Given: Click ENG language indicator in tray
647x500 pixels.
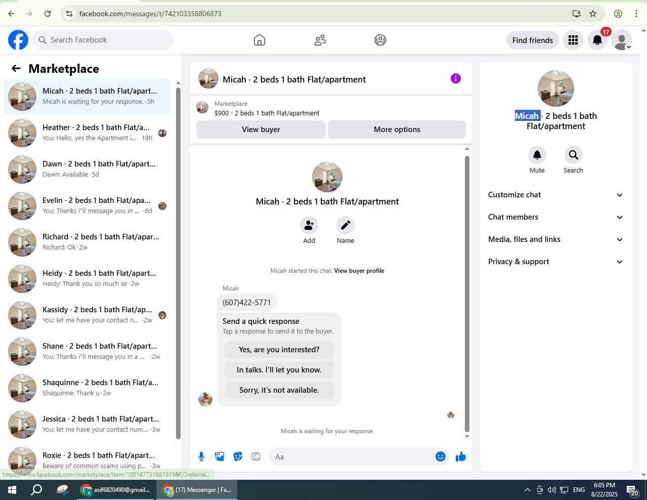Looking at the screenshot, I should [579, 490].
